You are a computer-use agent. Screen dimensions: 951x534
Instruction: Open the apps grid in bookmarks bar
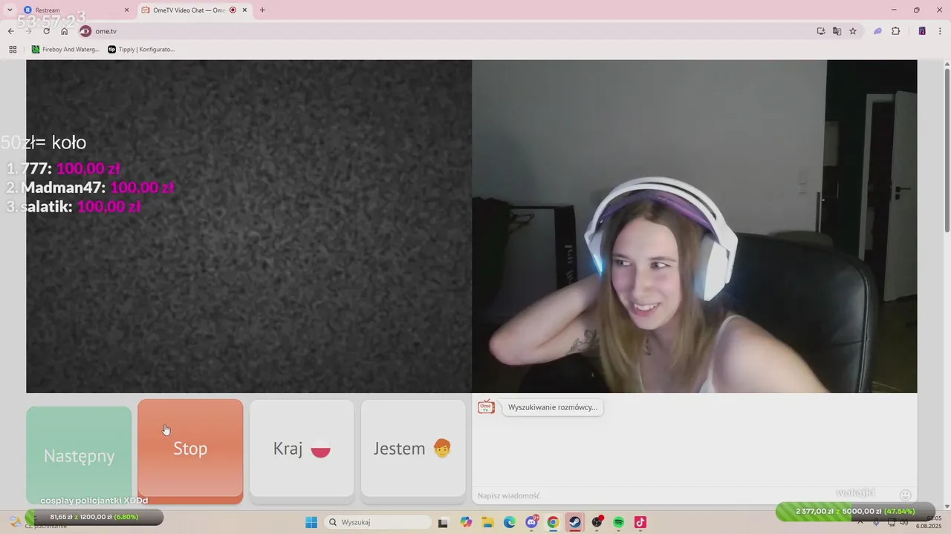coord(13,50)
